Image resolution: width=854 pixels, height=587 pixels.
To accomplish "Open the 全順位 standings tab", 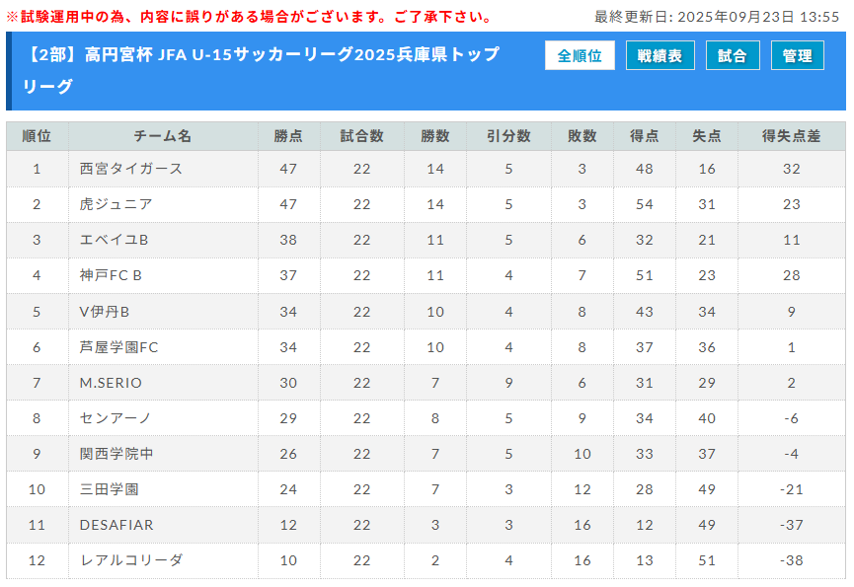I will click(x=580, y=56).
